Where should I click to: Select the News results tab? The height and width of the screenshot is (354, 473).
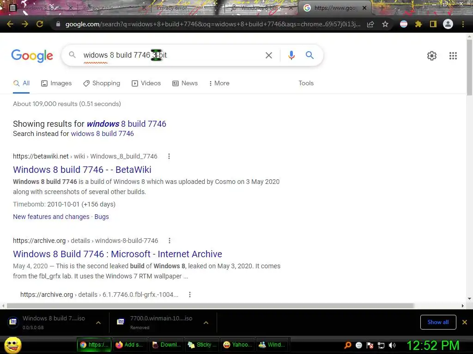click(185, 83)
